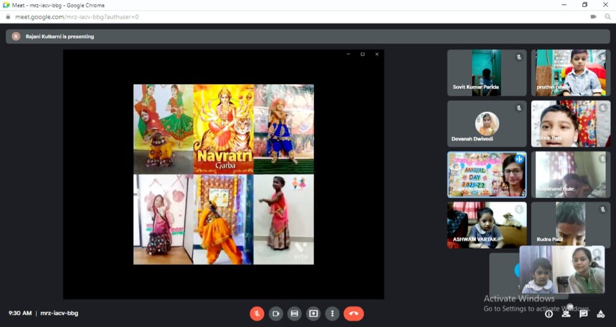Click the bottom-middle orange dress dancer image
This screenshot has width=616, height=327.
[224, 219]
